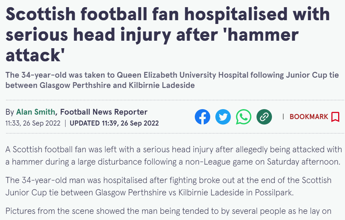The height and width of the screenshot is (220, 345).
Task: Click the word 'Scottish' in the main headline
Action: pyautogui.click(x=41, y=14)
